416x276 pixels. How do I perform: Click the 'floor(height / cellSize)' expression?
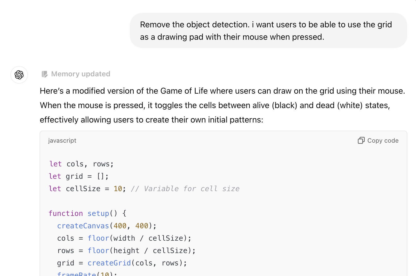point(141,251)
